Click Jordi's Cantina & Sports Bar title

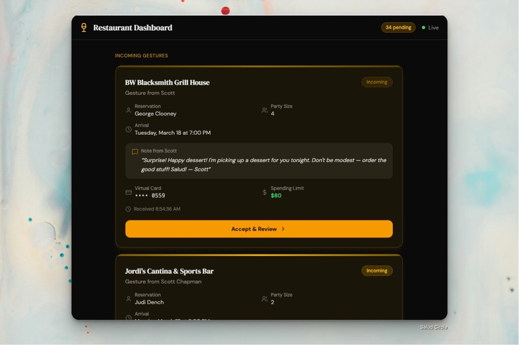point(169,271)
